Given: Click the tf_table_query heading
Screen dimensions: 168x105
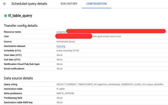Looking at the screenshot, I should pos(20,16).
